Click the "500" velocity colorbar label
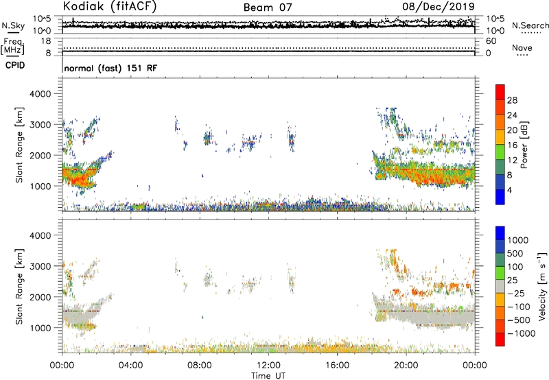 point(515,254)
